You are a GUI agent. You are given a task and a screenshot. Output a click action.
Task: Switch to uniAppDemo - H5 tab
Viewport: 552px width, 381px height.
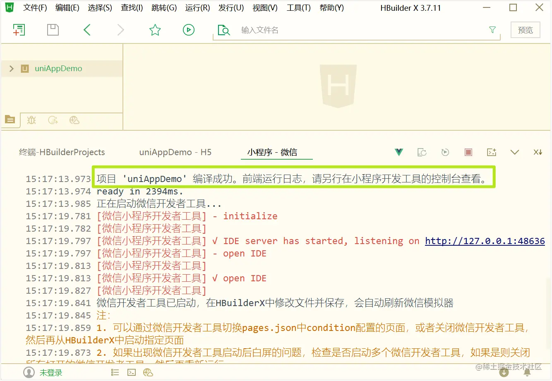coord(175,152)
